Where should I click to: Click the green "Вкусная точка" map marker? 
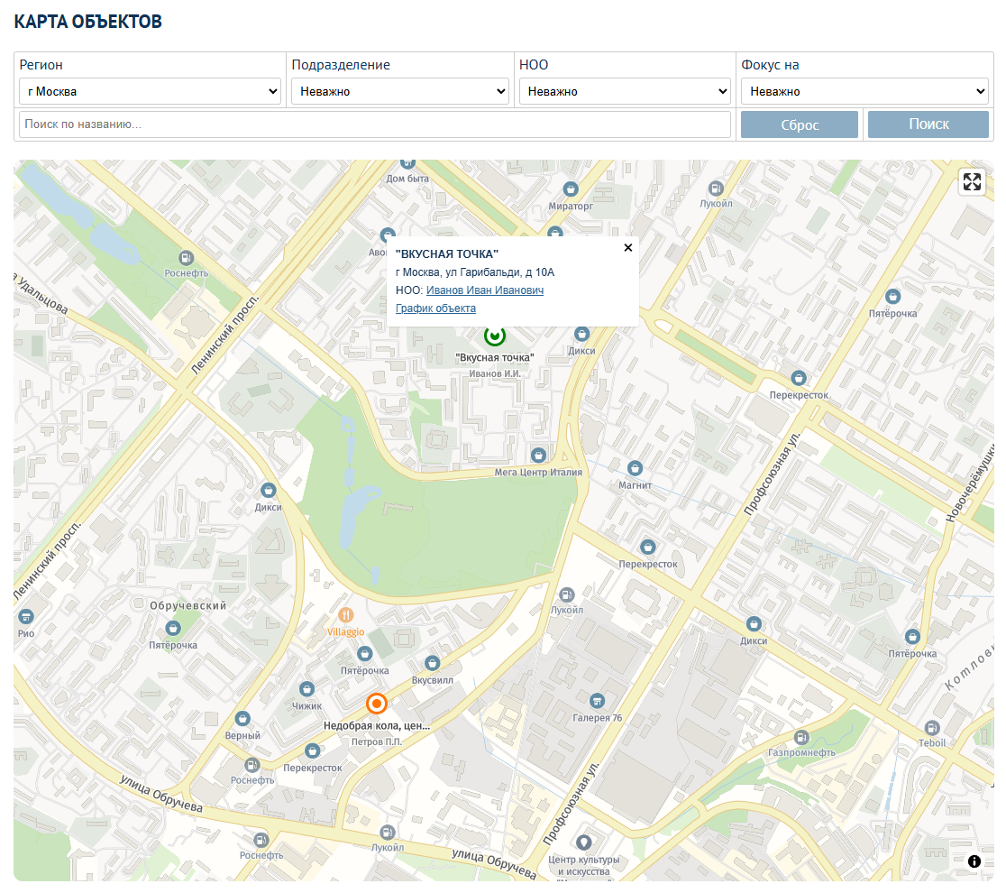tap(495, 336)
